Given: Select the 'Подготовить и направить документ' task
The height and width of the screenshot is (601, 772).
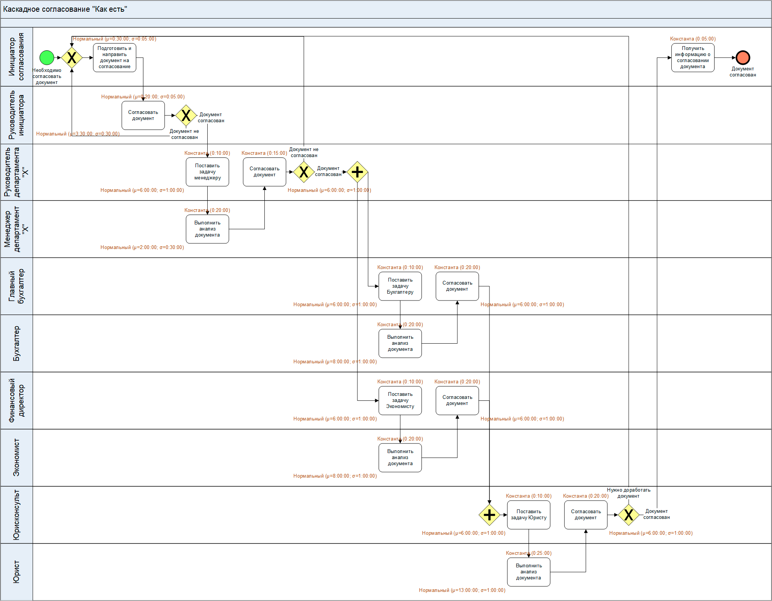Looking at the screenshot, I should tap(115, 58).
